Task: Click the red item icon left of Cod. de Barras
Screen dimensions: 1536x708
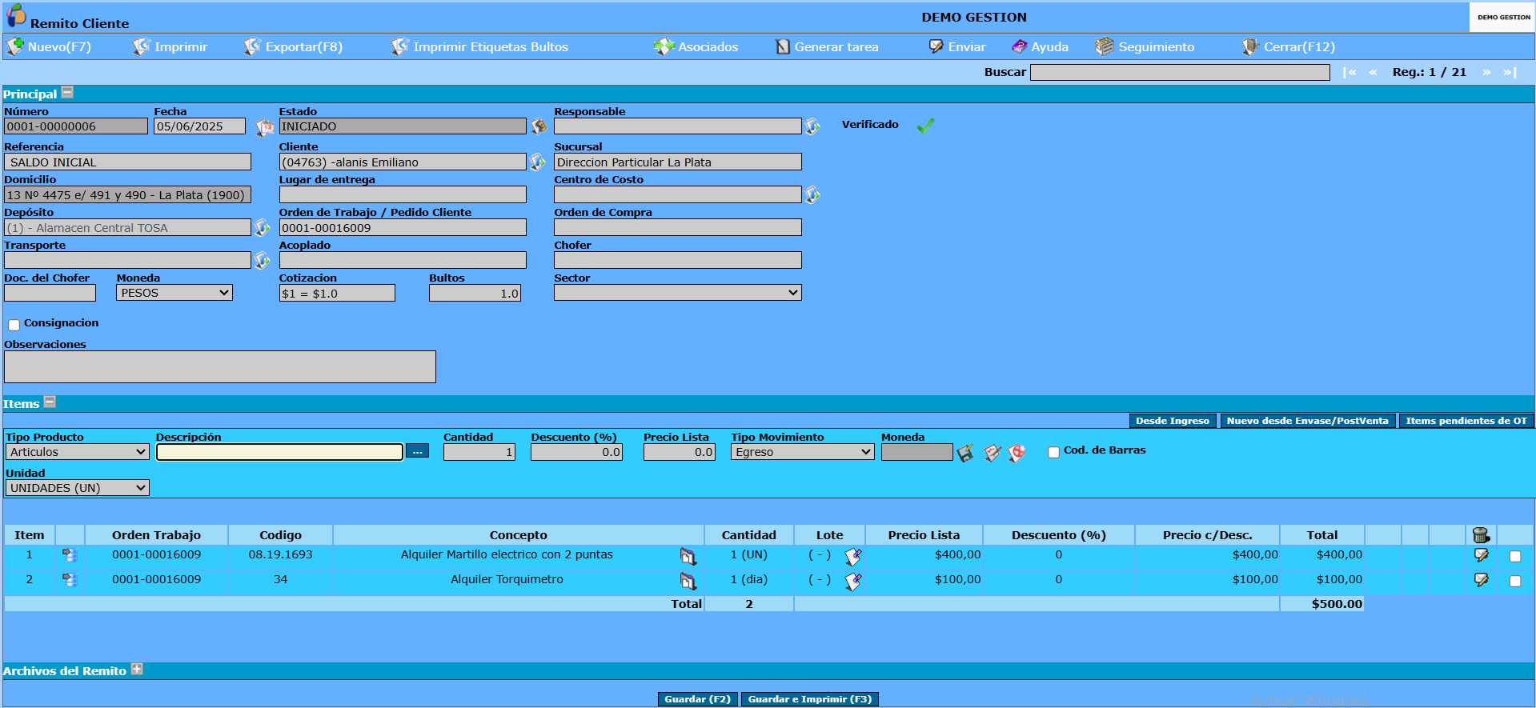Action: 1017,453
